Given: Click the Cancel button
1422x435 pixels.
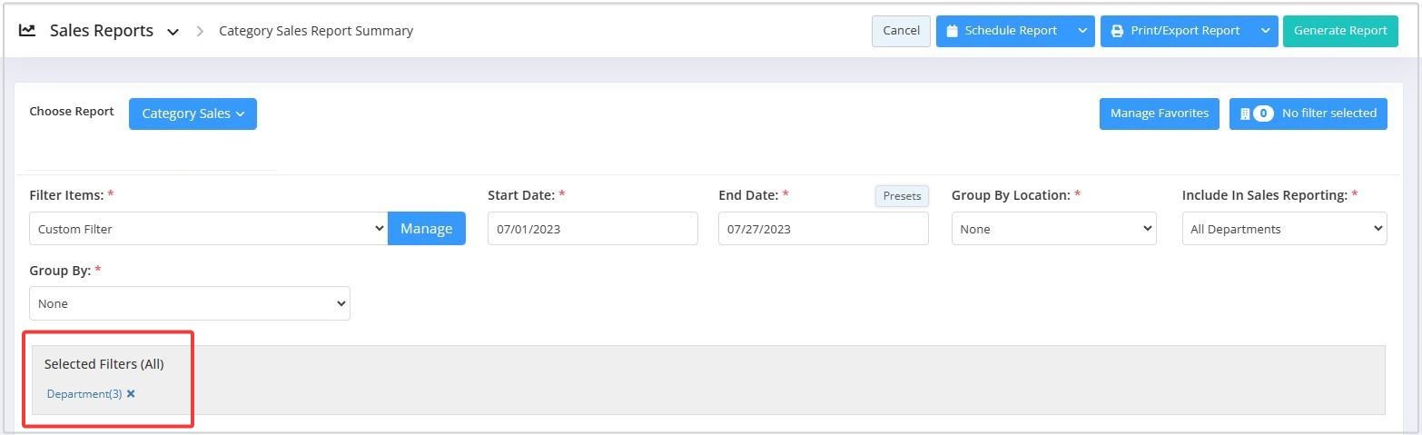Looking at the screenshot, I should (901, 31).
